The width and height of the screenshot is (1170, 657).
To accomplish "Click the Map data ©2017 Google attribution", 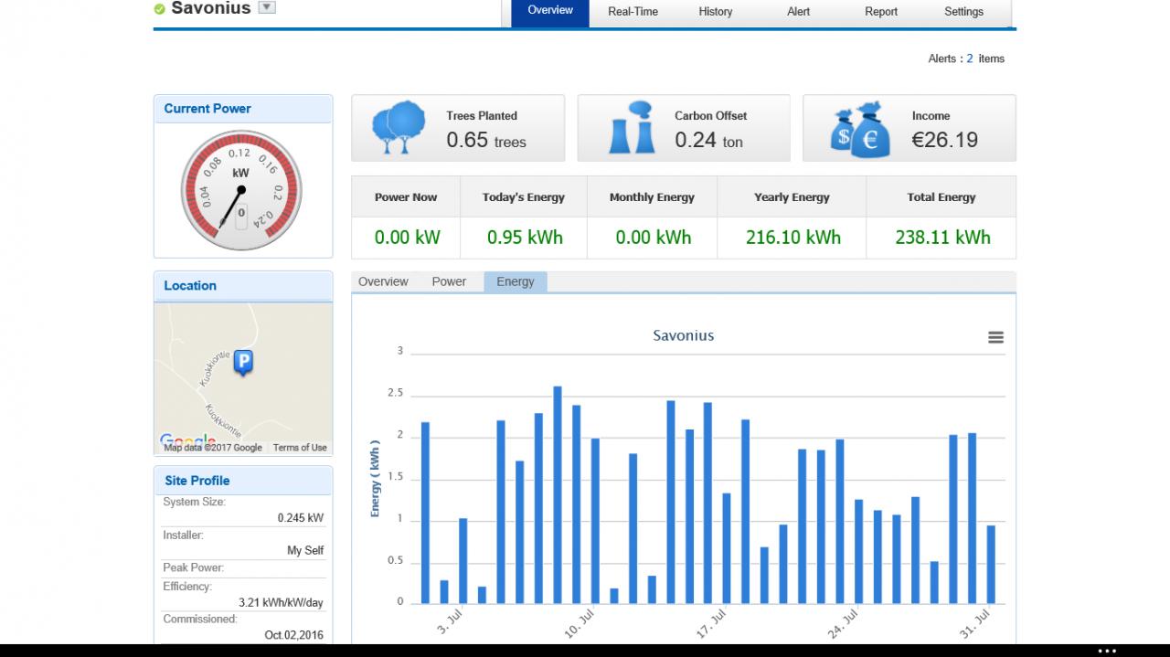I will coord(213,448).
